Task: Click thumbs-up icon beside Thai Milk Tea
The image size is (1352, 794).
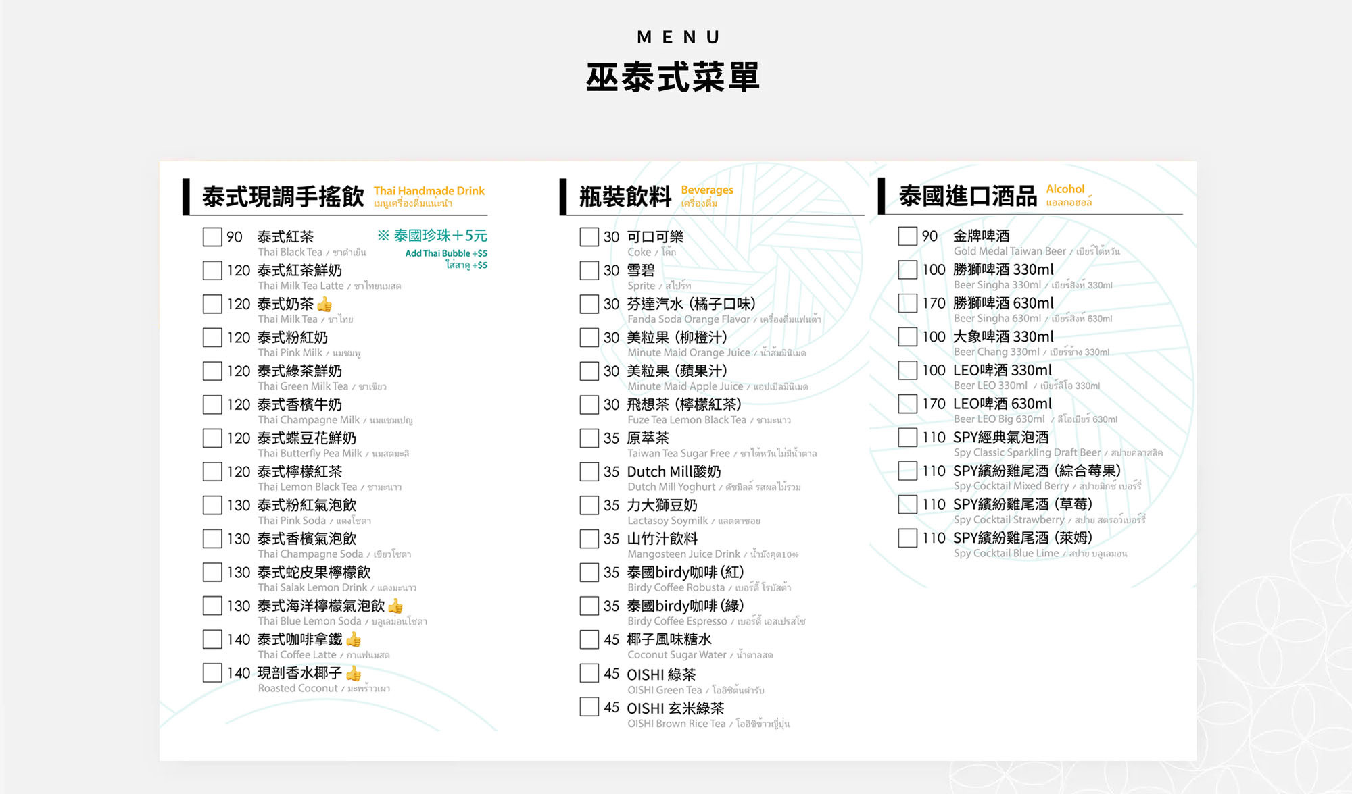Action: [x=324, y=304]
